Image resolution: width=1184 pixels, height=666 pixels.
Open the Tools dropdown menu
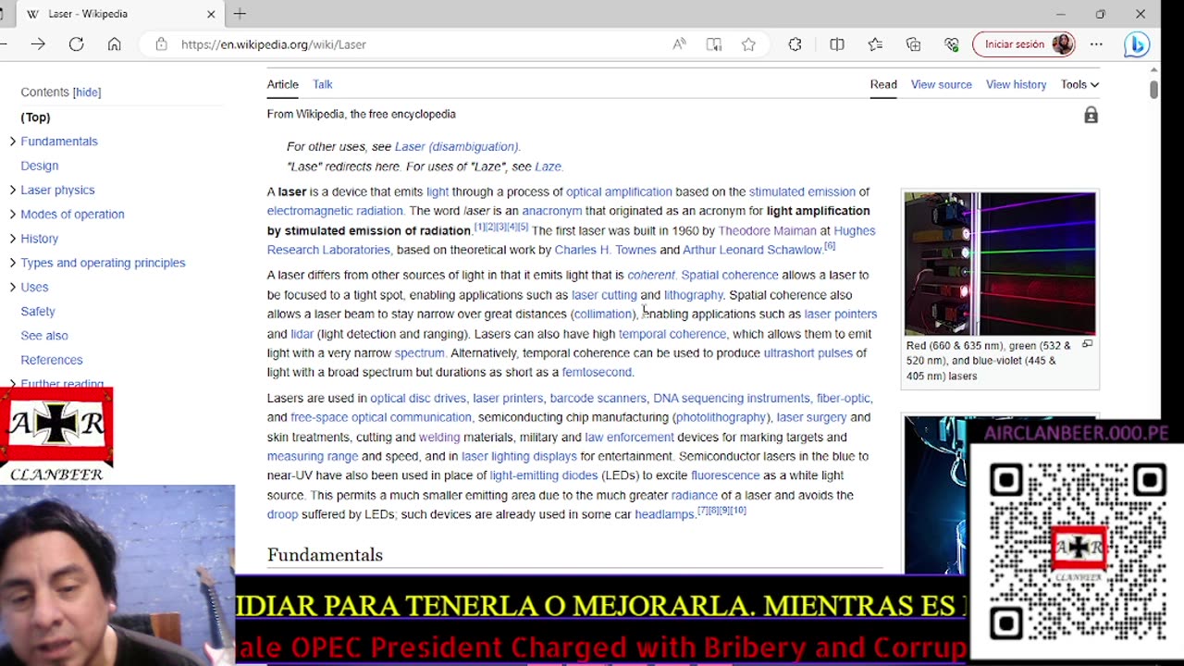pyautogui.click(x=1079, y=84)
